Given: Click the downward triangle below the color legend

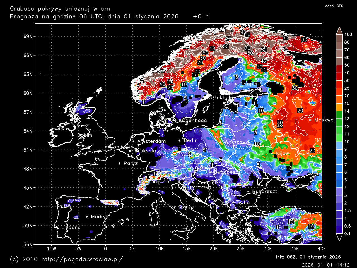Looking at the screenshot, I should pyautogui.click(x=339, y=238).
